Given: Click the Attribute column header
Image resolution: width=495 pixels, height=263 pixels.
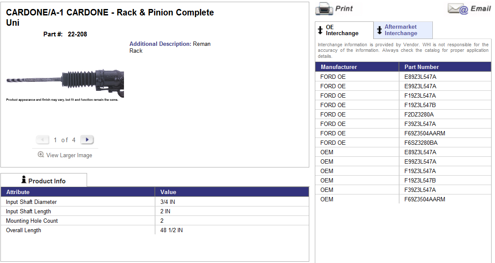Looking at the screenshot, I should (x=18, y=192).
